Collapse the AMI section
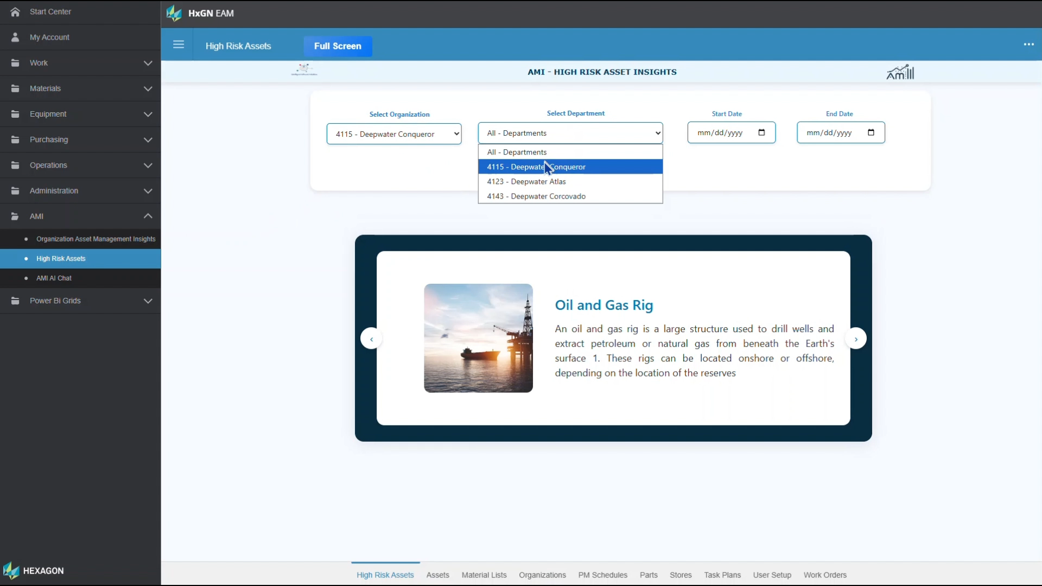 148,216
